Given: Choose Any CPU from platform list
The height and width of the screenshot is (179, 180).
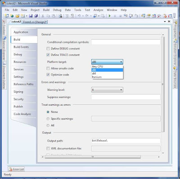Looking at the screenshot, I should [x=107, y=67].
